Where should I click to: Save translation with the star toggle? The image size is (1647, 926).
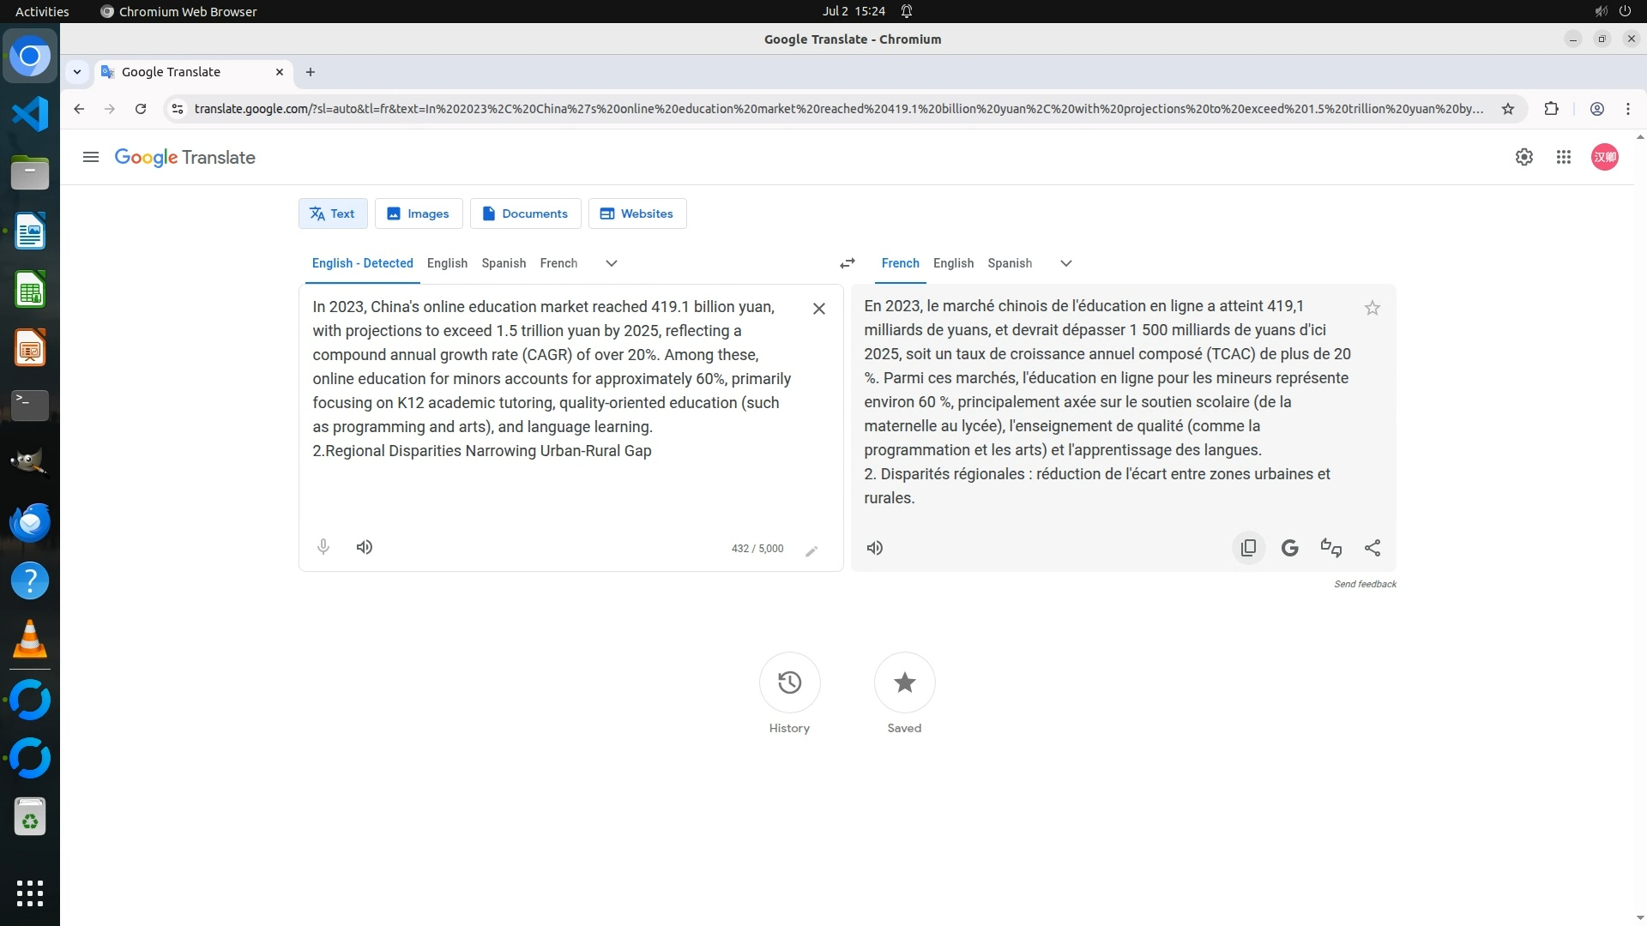pyautogui.click(x=1372, y=308)
